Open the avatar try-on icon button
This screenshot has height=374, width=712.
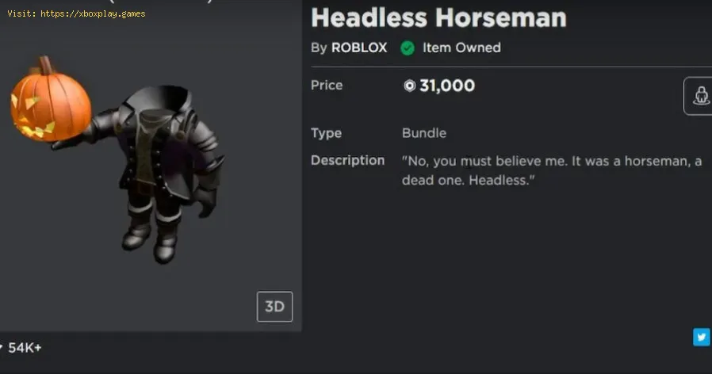[699, 96]
